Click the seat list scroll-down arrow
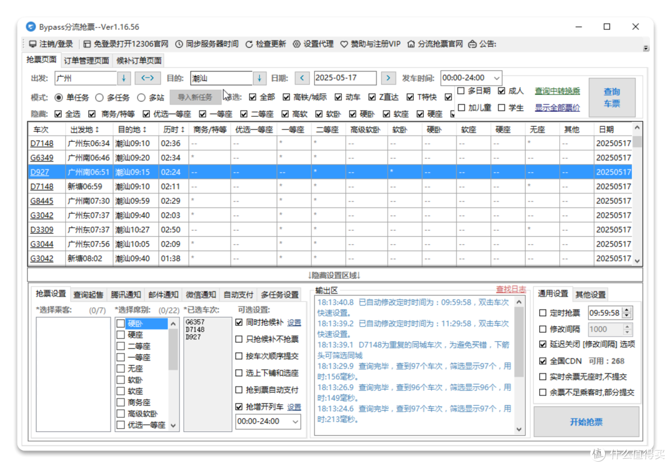Screen dimensions: 671x468 [173, 426]
